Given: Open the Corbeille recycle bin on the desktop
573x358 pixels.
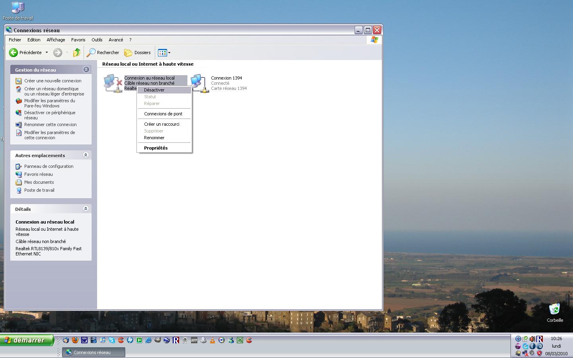Looking at the screenshot, I should coord(554,309).
